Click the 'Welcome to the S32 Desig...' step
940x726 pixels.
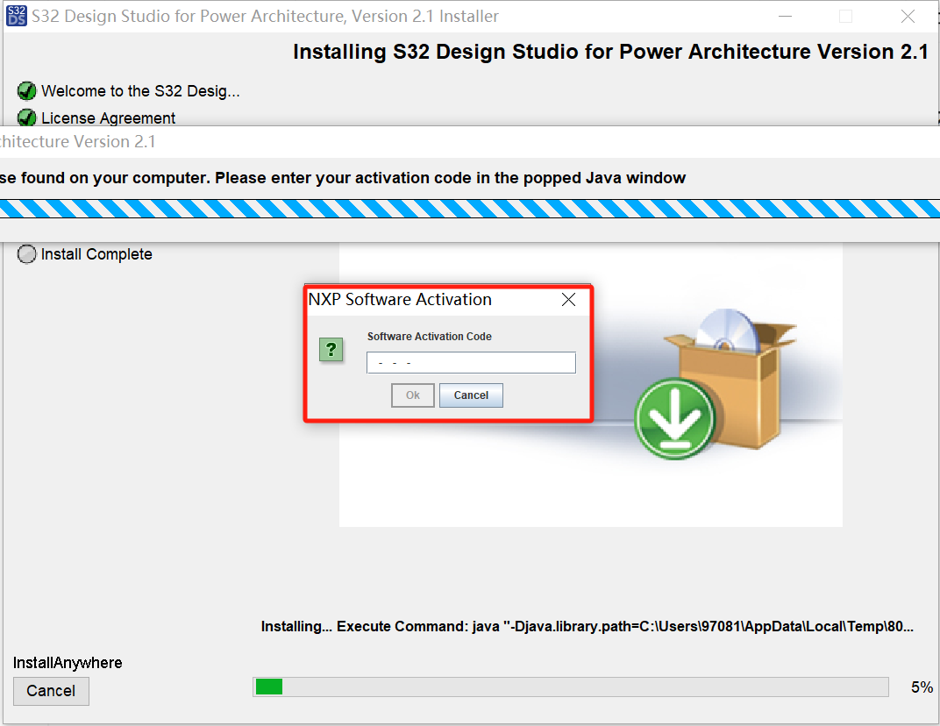coord(140,91)
